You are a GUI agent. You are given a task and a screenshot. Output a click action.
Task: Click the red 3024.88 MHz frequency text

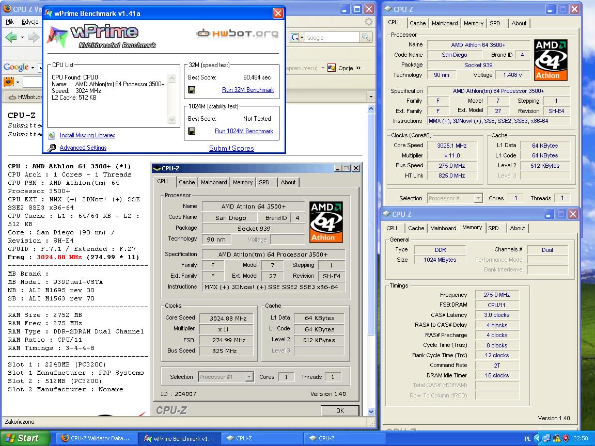pyautogui.click(x=59, y=257)
